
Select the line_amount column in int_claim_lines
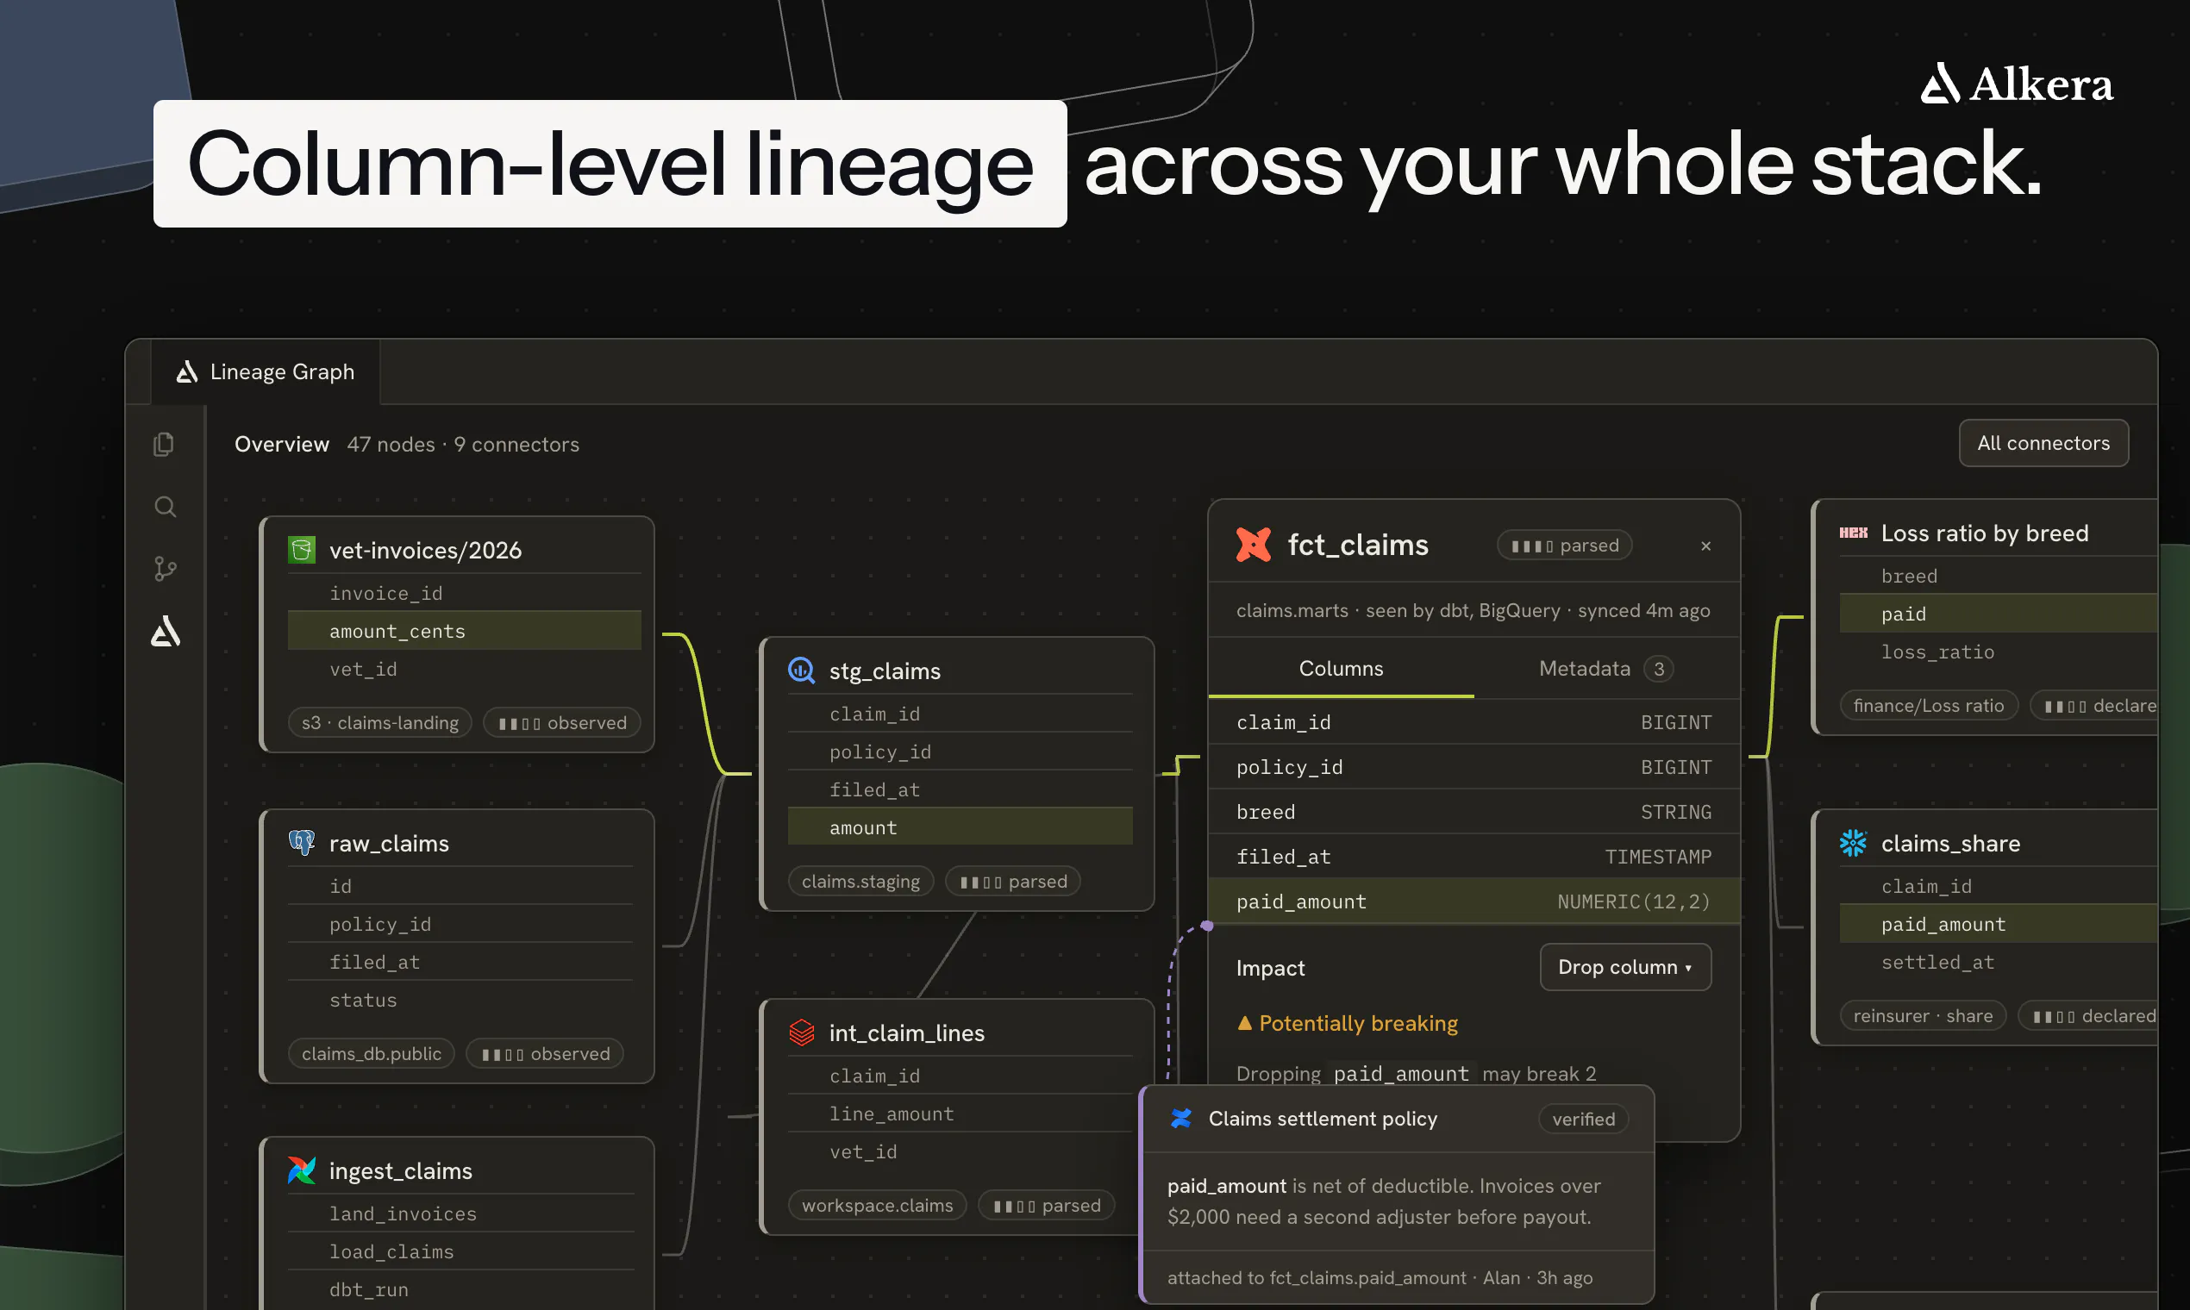click(960, 1114)
